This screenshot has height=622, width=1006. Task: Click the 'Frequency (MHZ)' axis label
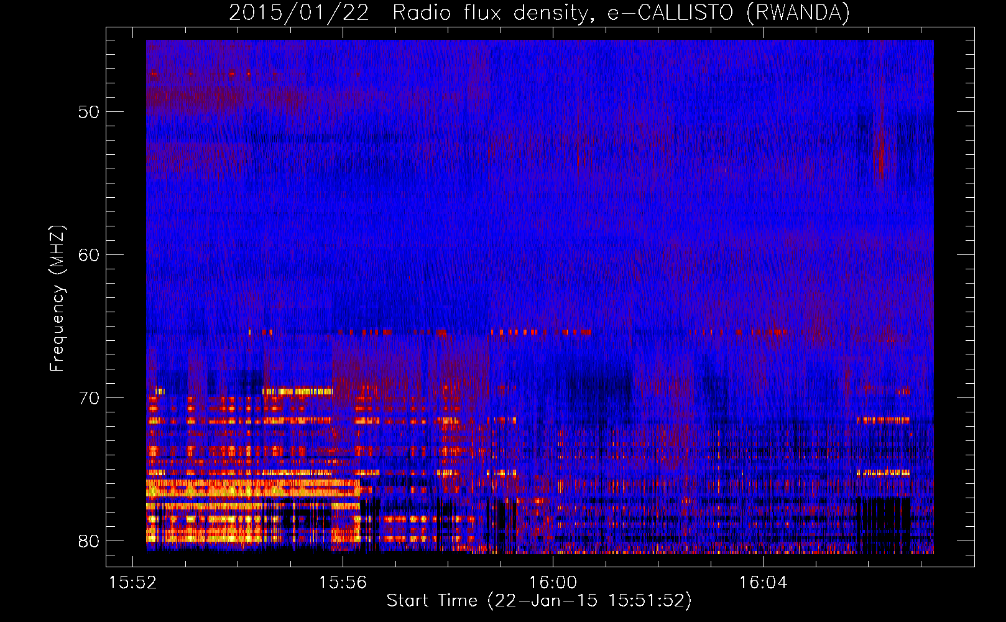[57, 299]
